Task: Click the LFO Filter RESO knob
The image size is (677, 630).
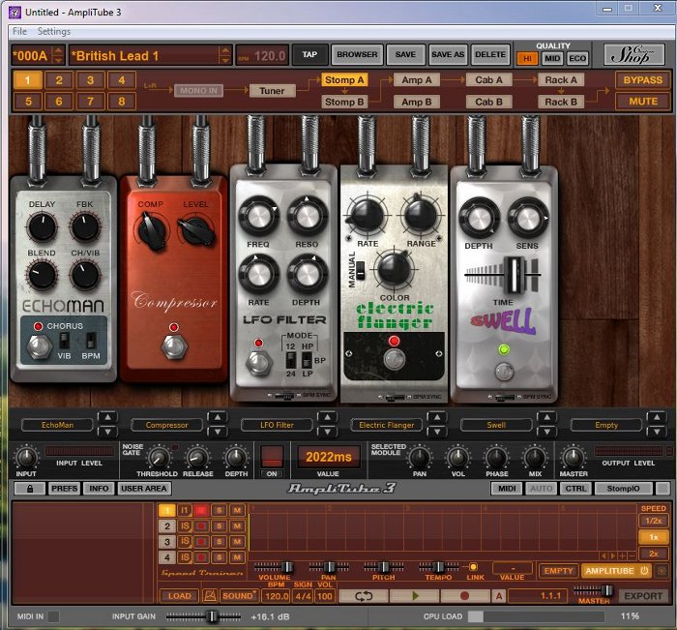Action: (x=307, y=216)
